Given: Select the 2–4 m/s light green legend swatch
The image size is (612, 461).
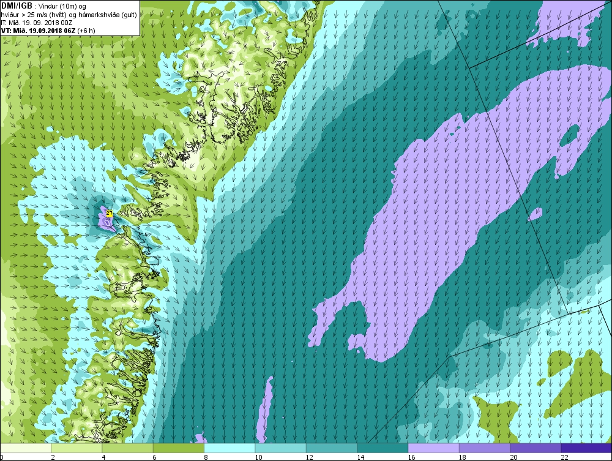Looking at the screenshot, I should pos(76,448).
